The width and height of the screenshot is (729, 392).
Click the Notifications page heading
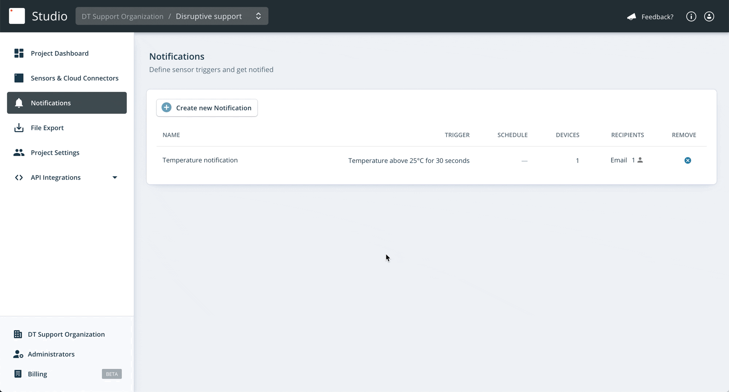tap(177, 56)
